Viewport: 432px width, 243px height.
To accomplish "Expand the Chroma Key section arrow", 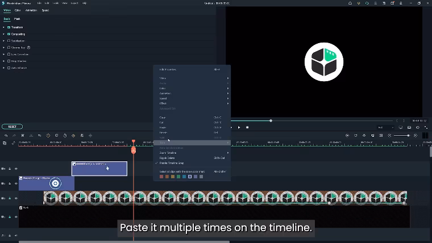I will pos(3,48).
